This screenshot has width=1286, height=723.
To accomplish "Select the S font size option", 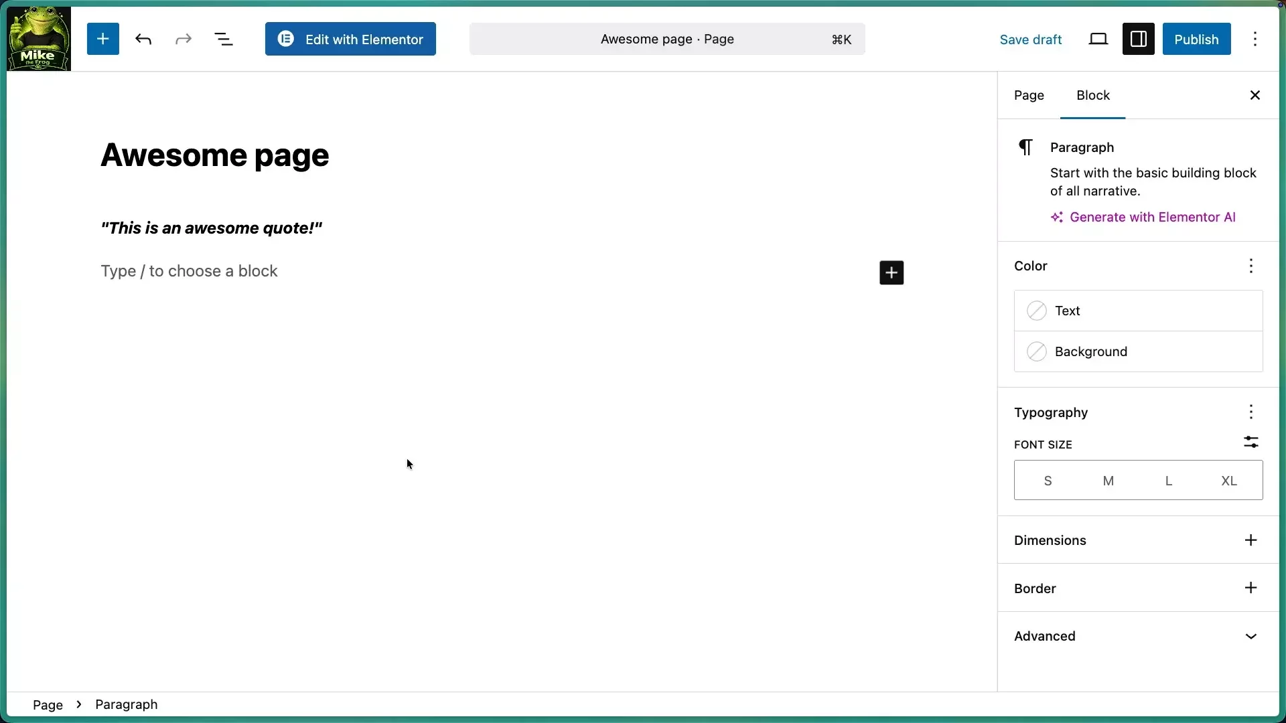I will (x=1047, y=481).
